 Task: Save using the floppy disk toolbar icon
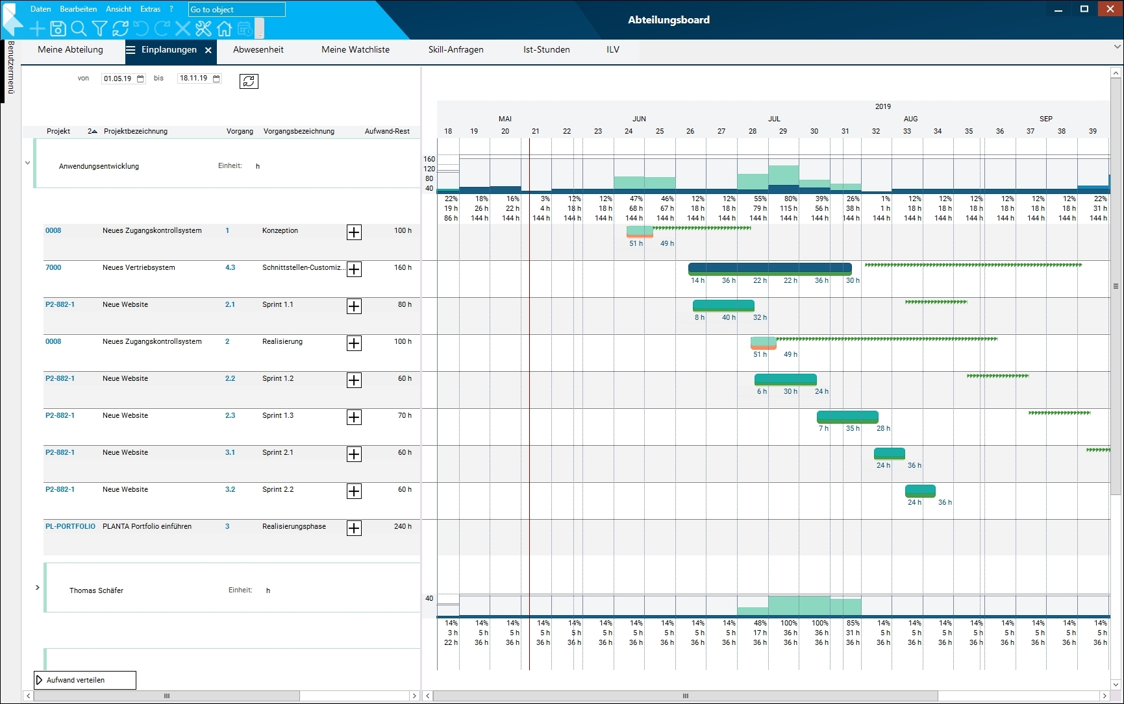(58, 29)
